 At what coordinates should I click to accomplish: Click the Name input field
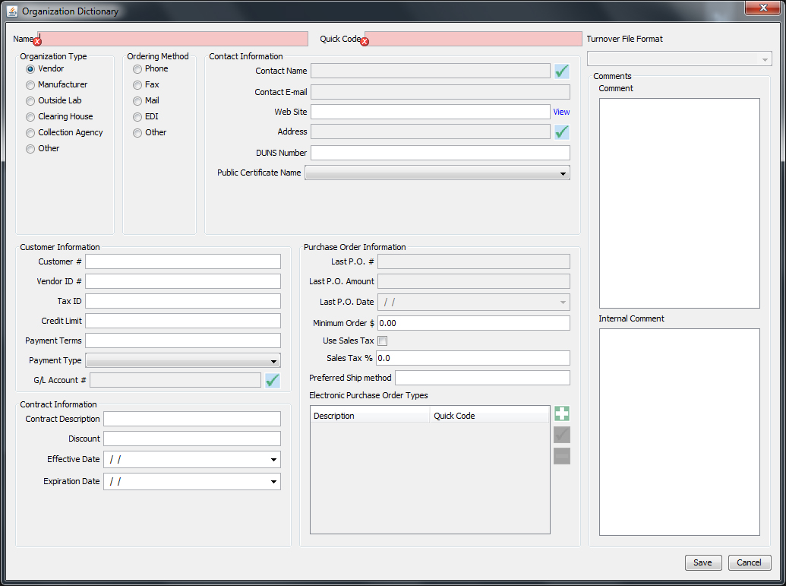tap(173, 39)
